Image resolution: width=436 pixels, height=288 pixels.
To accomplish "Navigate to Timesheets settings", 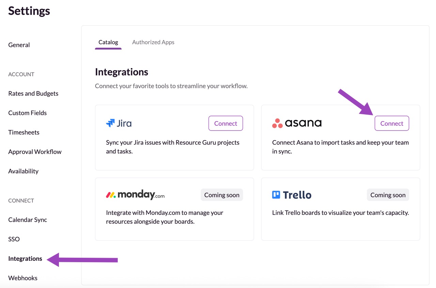I will pyautogui.click(x=24, y=132).
